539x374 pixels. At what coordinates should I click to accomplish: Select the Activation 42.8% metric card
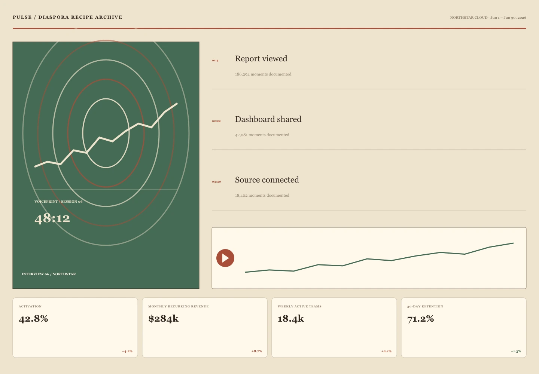[75, 328]
